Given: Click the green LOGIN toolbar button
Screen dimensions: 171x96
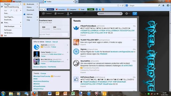Looking at the screenshot, I should [91, 9].
